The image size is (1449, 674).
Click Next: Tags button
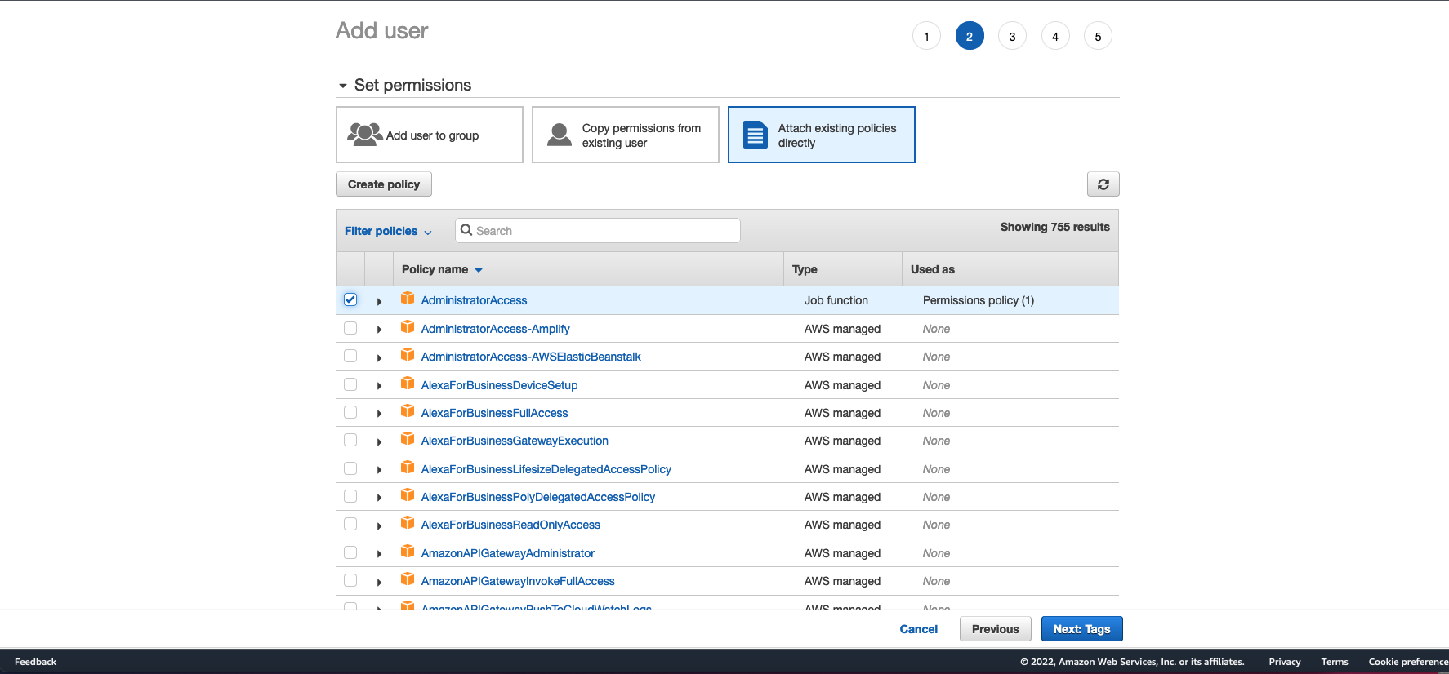[1081, 629]
